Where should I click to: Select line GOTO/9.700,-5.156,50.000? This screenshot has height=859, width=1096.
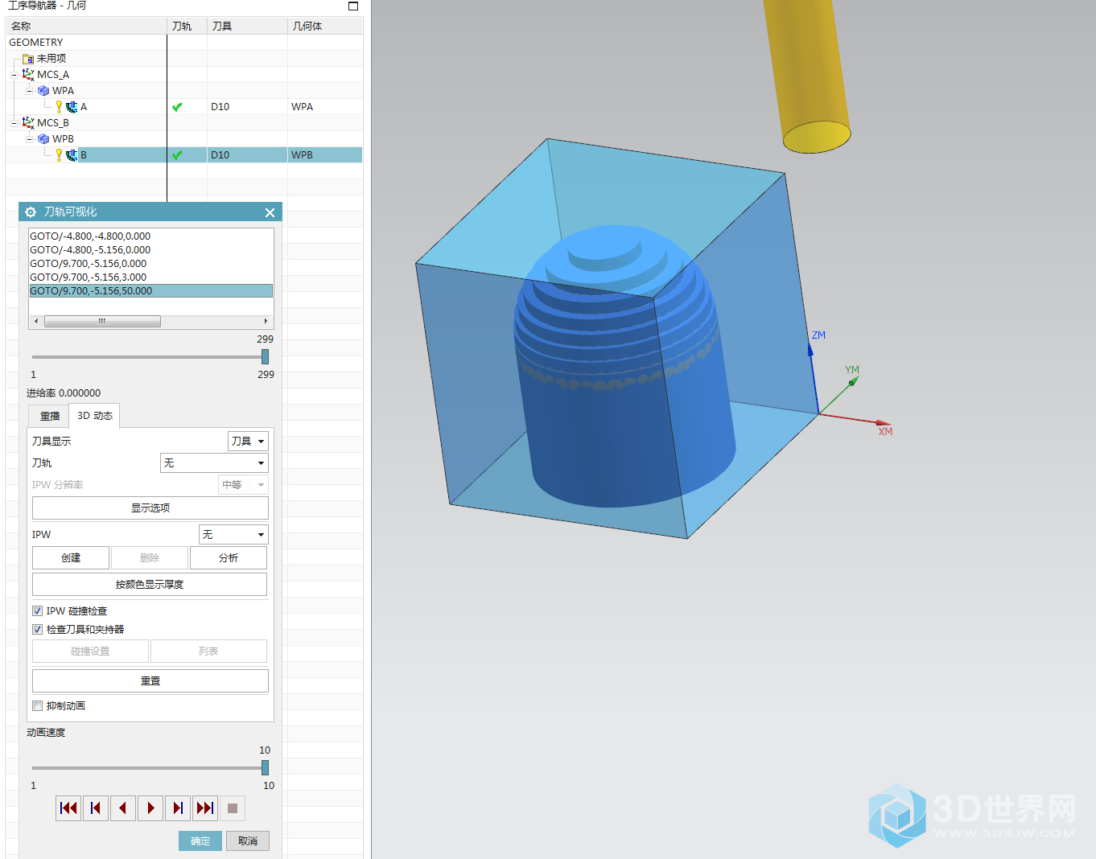coord(151,291)
